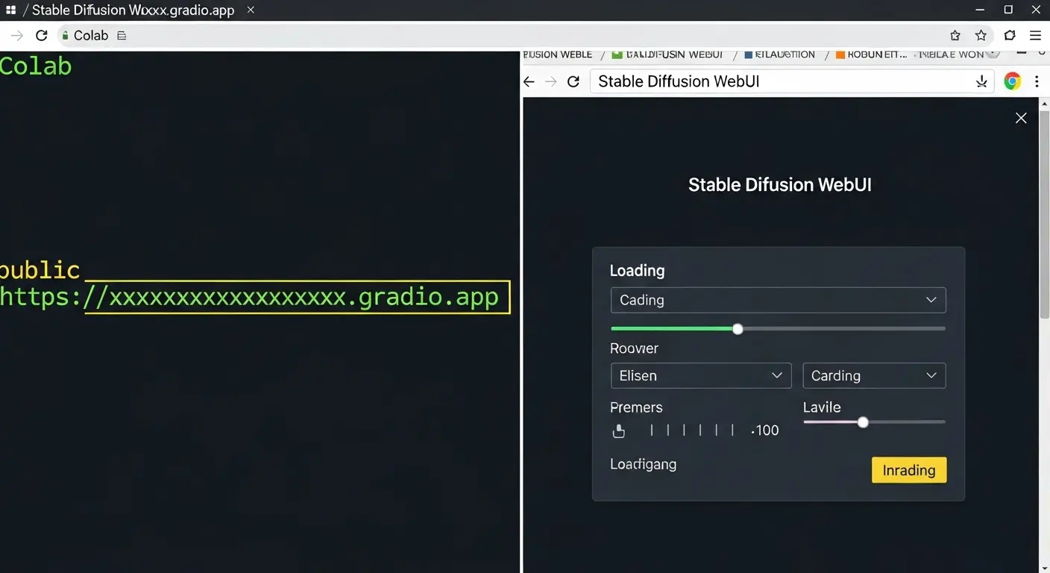Click the Chrome profile icon

pos(1012,81)
